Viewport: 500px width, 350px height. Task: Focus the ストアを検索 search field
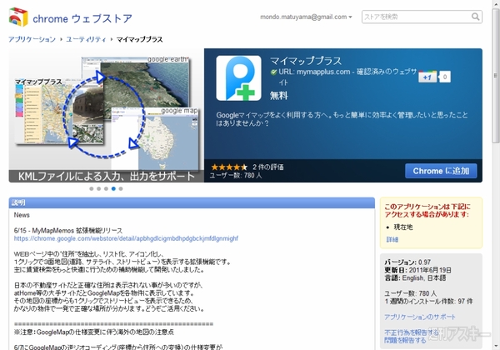click(x=416, y=17)
